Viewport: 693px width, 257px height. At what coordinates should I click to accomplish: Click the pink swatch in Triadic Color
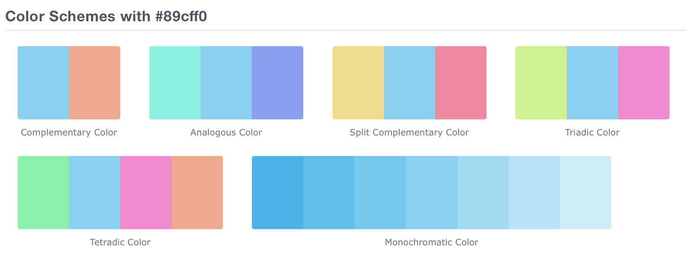click(x=644, y=83)
